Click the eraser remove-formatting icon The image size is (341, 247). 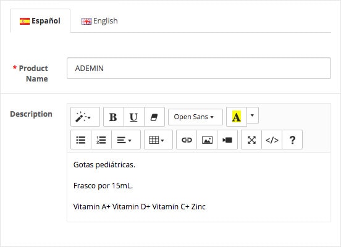click(154, 117)
